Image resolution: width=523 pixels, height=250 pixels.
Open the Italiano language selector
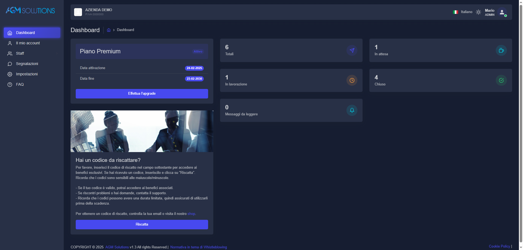point(463,12)
